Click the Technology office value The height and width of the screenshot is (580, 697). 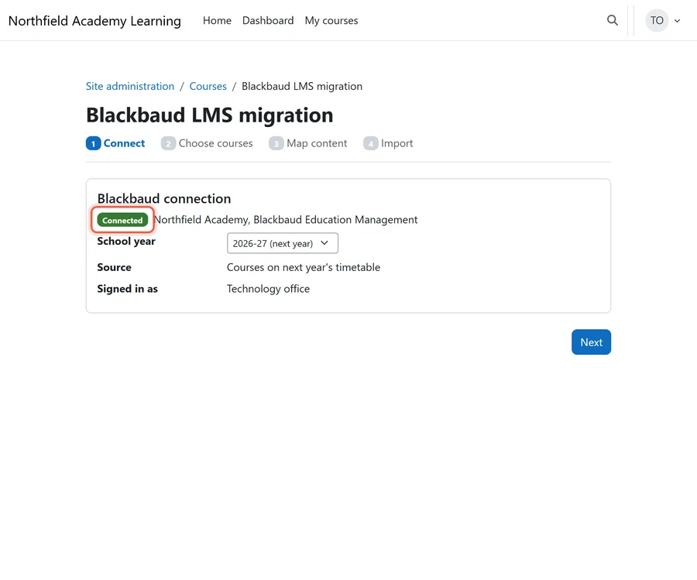pos(268,288)
